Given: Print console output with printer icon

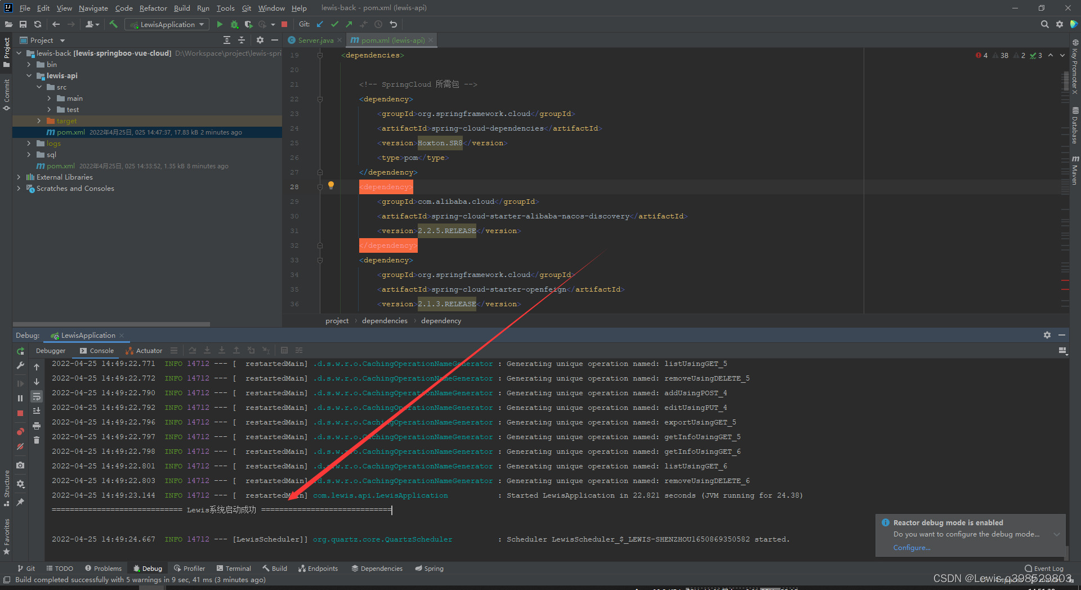Looking at the screenshot, I should (x=37, y=426).
